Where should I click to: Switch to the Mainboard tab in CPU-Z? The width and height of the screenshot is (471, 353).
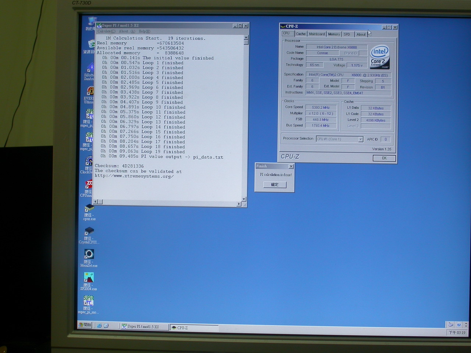point(317,34)
